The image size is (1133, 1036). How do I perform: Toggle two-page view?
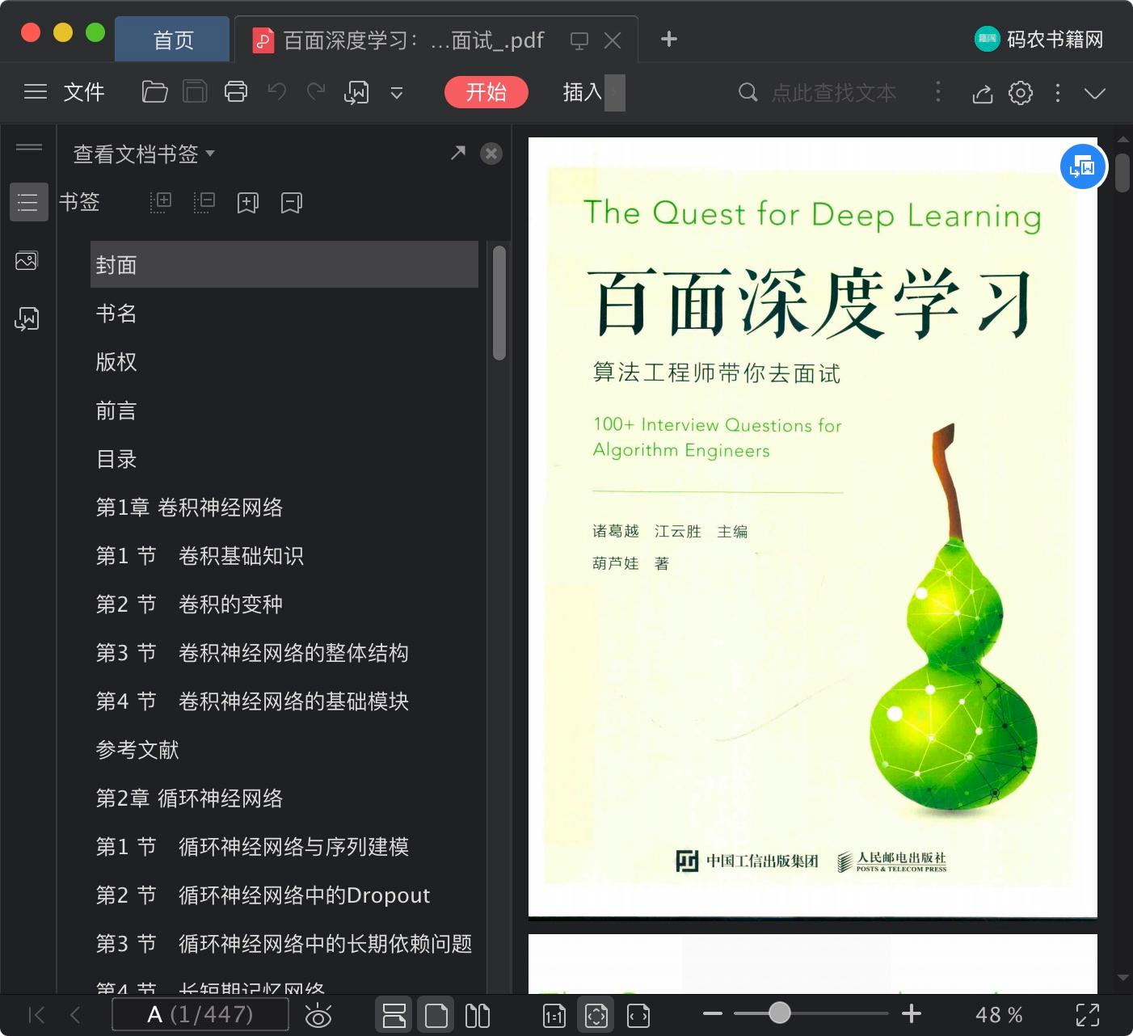coord(478,1015)
